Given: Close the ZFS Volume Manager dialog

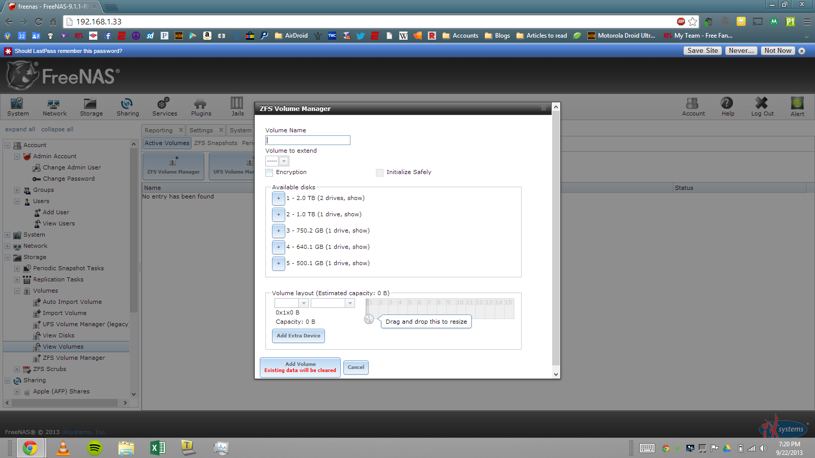Looking at the screenshot, I should 544,108.
